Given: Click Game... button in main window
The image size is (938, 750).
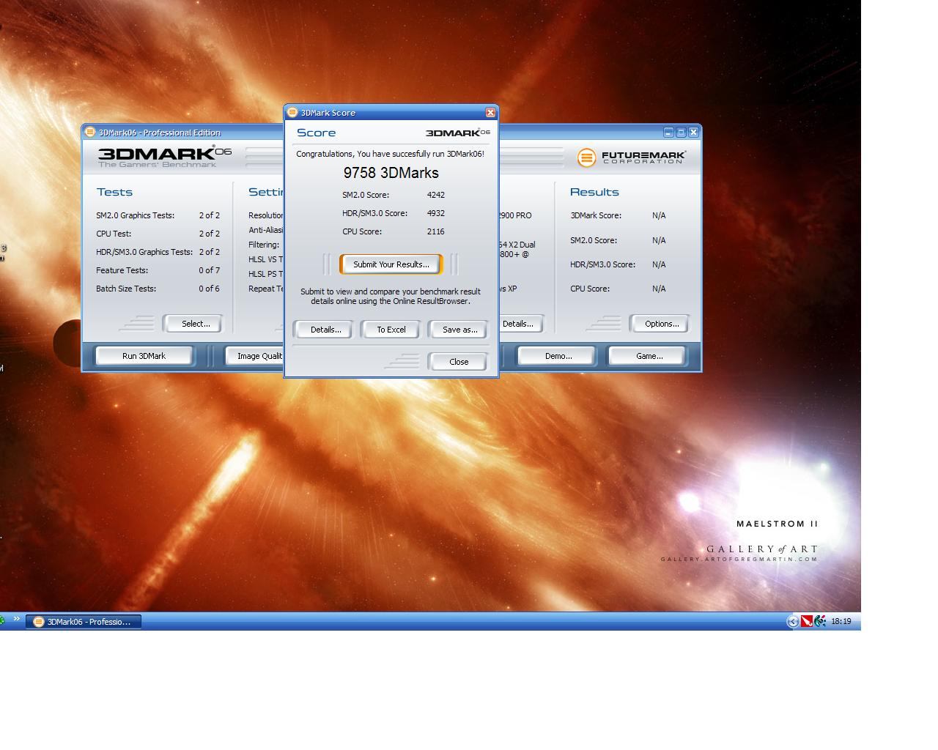Looking at the screenshot, I should [x=649, y=356].
